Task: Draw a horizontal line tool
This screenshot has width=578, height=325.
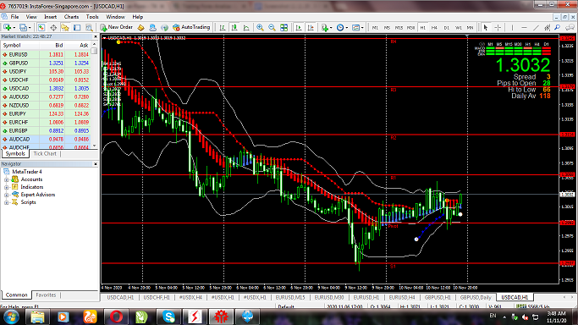Action: [524, 28]
